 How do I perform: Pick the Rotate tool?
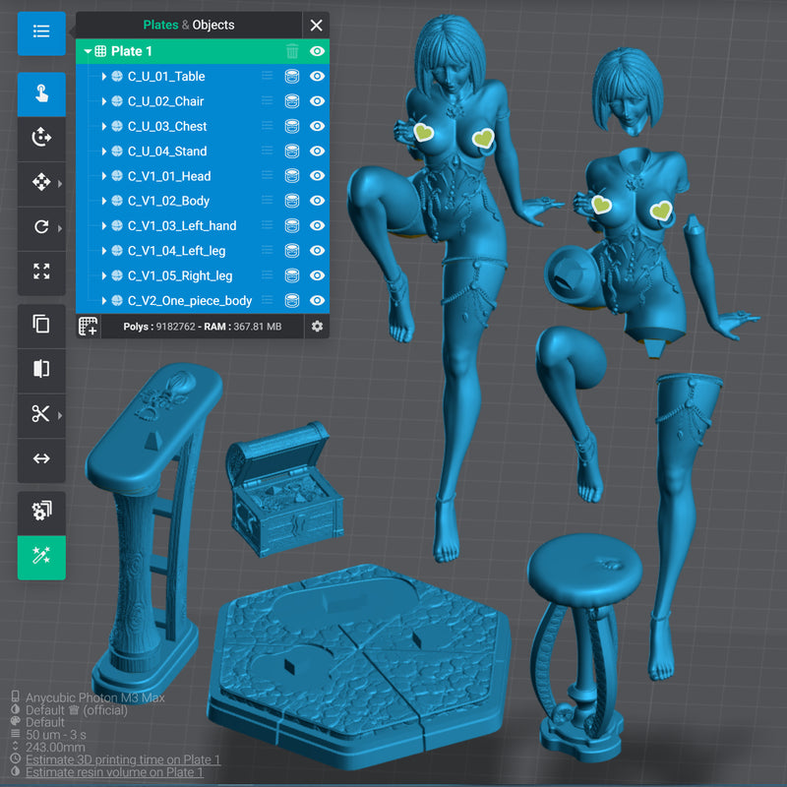41,227
